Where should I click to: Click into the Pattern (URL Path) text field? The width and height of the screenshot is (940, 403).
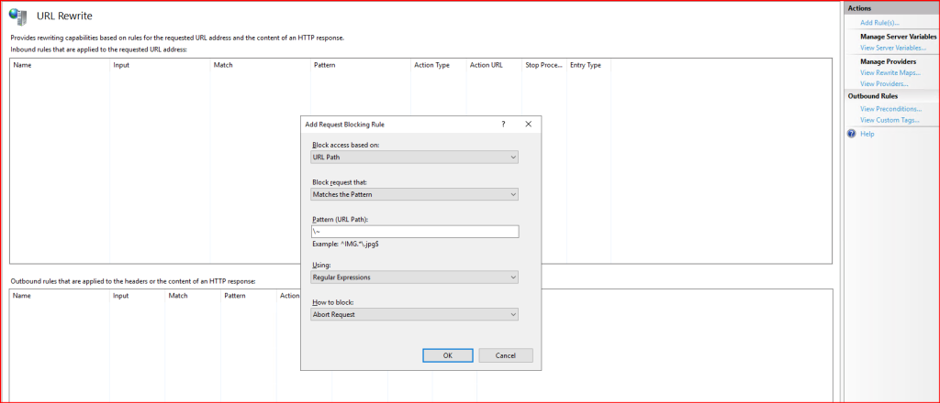point(415,232)
